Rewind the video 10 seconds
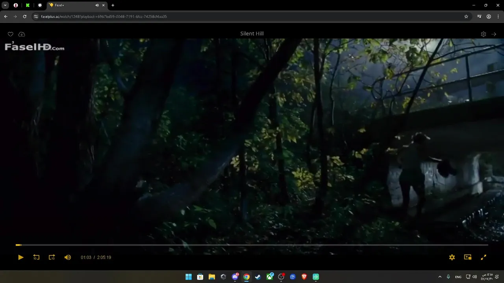 [36, 257]
